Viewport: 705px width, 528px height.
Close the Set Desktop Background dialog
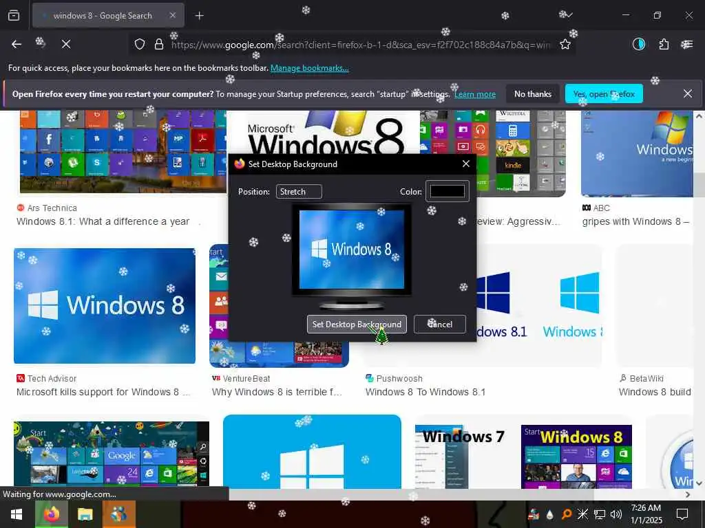466,164
